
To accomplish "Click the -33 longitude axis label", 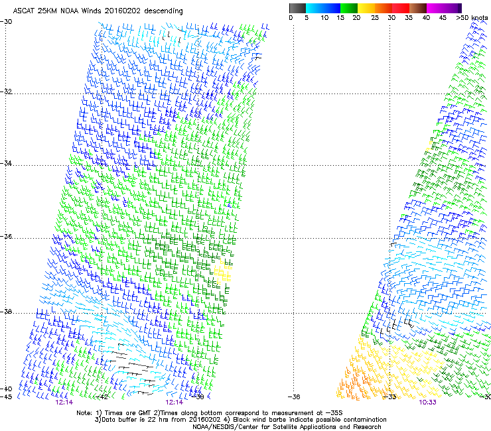I will [390, 397].
